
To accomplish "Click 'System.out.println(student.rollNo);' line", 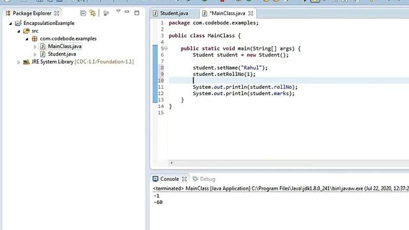I will pos(245,87).
